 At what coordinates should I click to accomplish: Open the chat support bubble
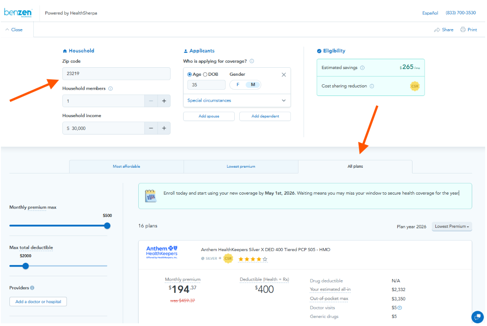point(477,317)
